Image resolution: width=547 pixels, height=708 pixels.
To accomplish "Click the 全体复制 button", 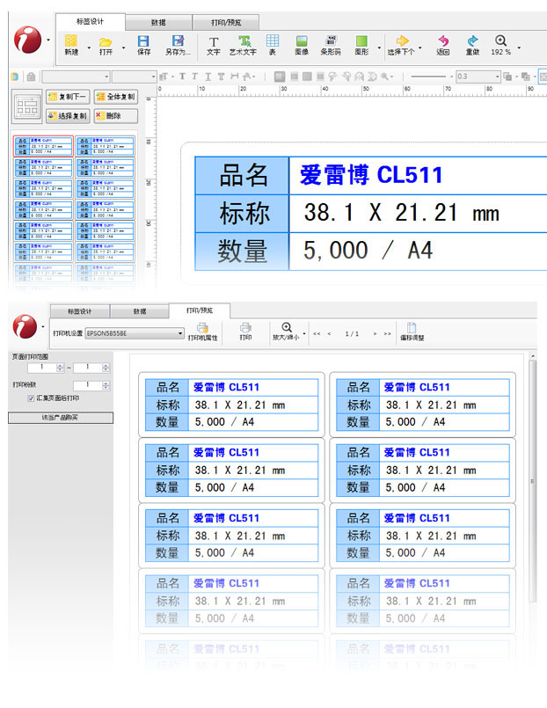I will [x=116, y=97].
